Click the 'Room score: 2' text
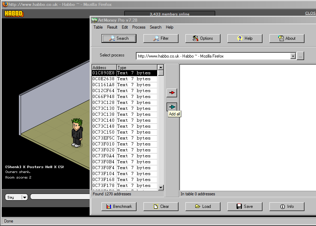 tap(18, 178)
